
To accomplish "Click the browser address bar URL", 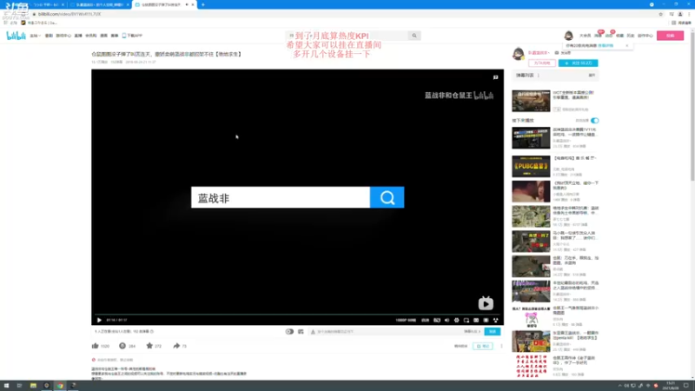I will pos(69,14).
